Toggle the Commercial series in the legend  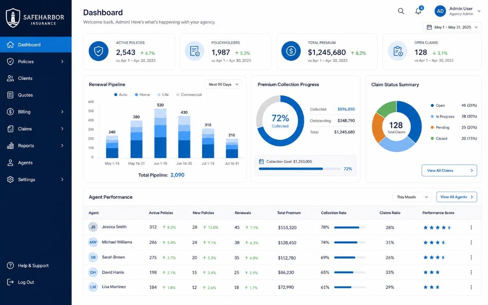[x=189, y=95]
